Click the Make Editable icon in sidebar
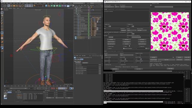The width and height of the screenshot is (192, 108). pos(2,9)
